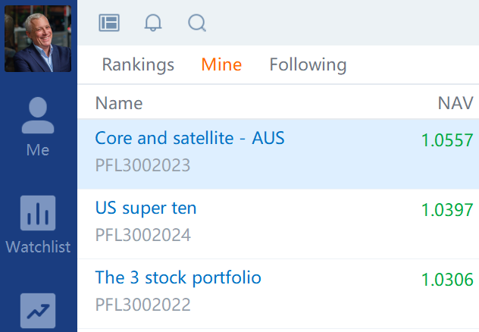Sort by the Name column header

coord(119,103)
